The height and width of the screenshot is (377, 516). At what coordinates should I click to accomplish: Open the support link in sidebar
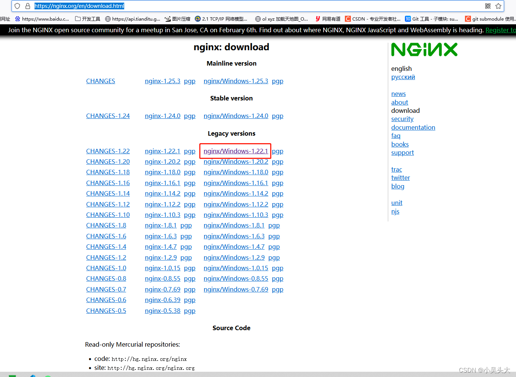403,153
